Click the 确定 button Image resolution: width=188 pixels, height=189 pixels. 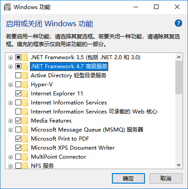pyautogui.click(x=128, y=179)
